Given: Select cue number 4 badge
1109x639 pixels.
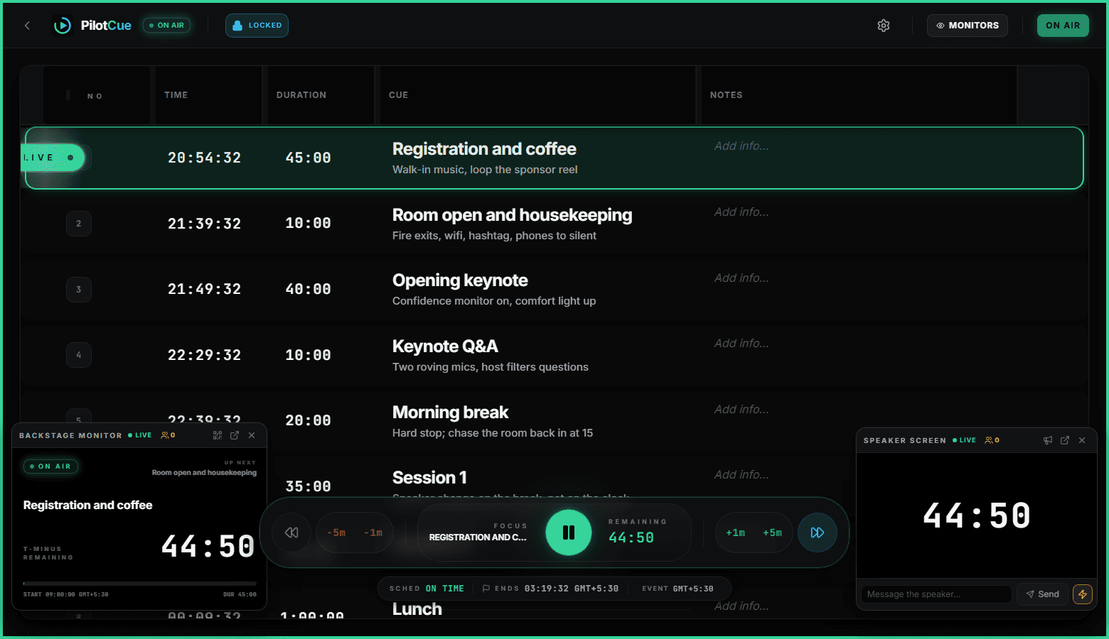Looking at the screenshot, I should coord(79,355).
